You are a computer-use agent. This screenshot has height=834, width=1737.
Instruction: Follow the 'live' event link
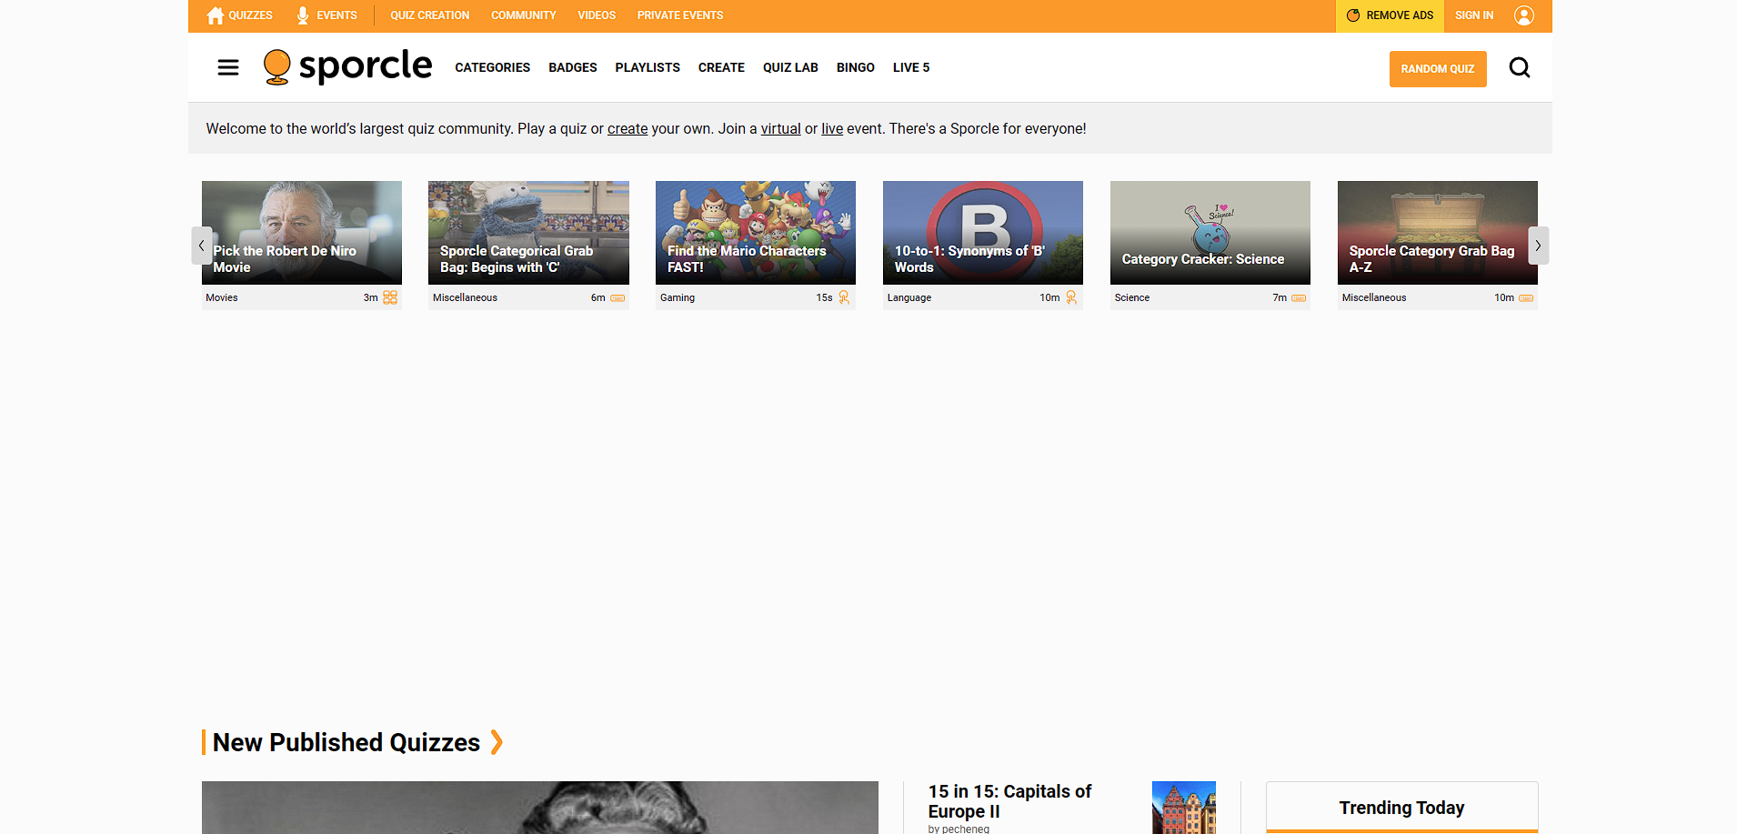[832, 128]
